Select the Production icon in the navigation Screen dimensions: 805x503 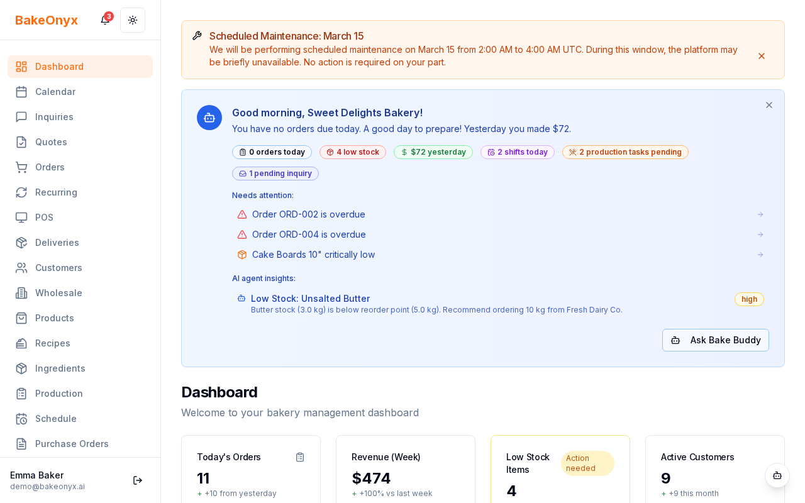(x=21, y=394)
